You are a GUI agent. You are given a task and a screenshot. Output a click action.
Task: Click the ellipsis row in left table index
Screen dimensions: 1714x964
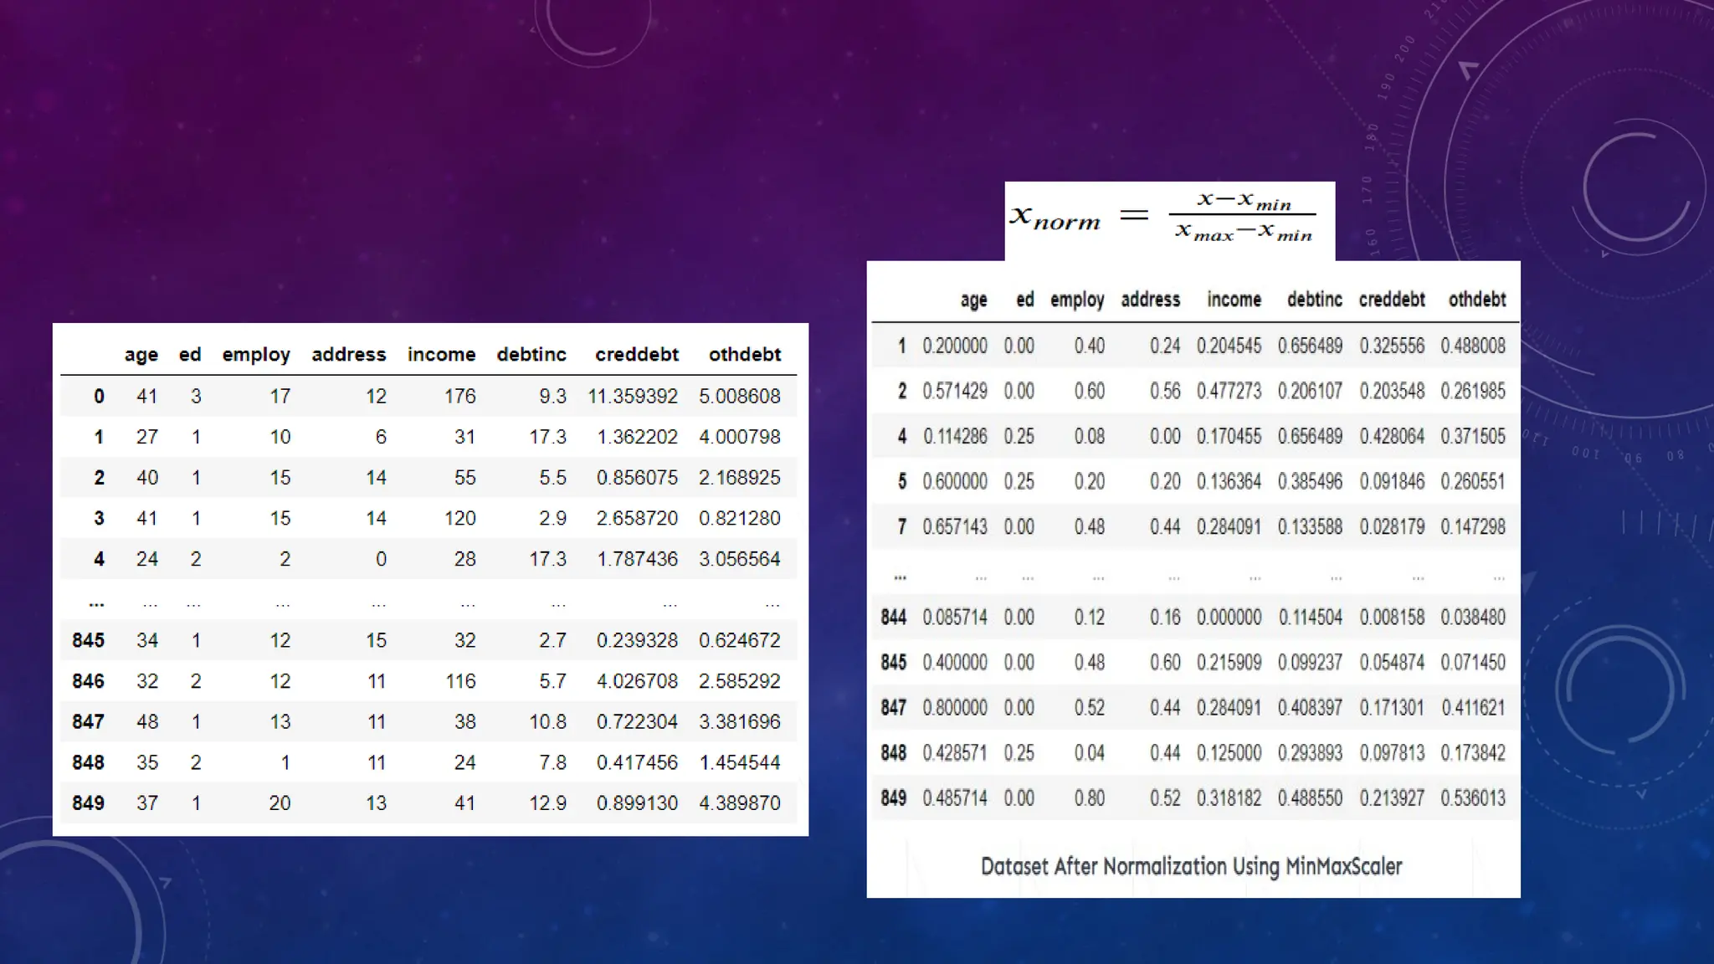[96, 602]
